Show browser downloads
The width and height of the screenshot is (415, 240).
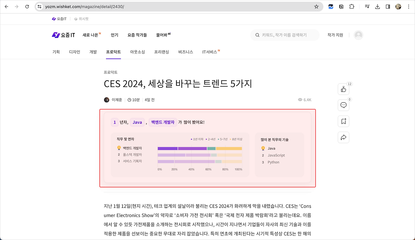pos(377,6)
